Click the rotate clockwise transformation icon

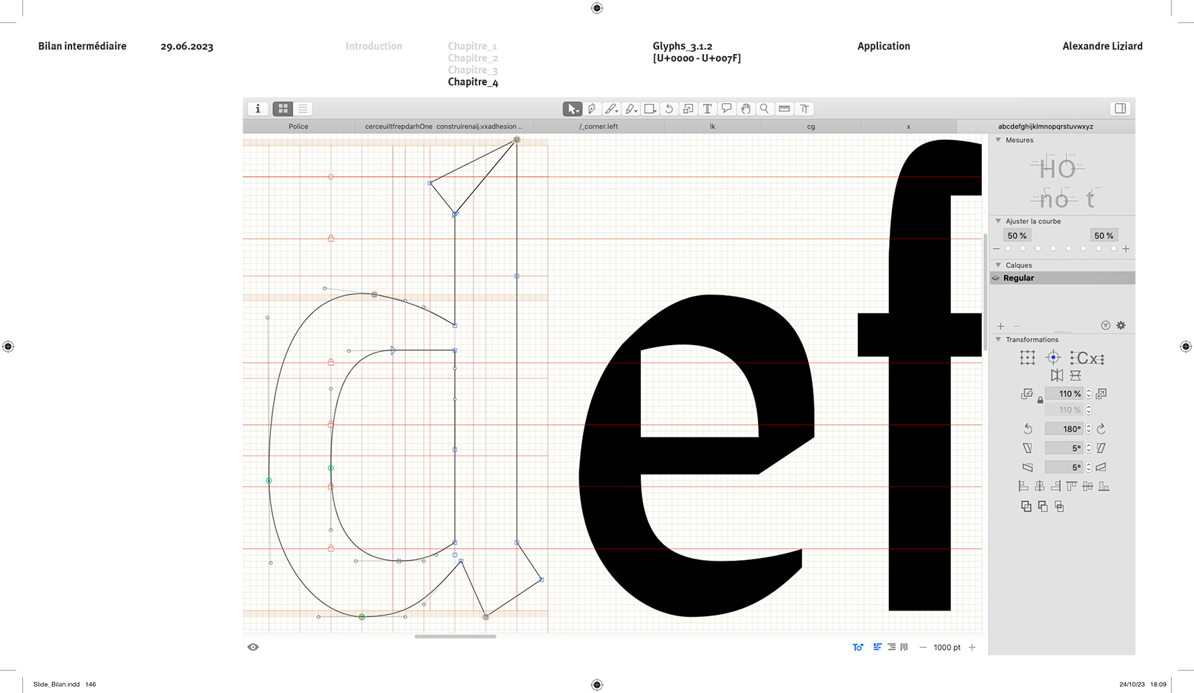click(x=1101, y=429)
